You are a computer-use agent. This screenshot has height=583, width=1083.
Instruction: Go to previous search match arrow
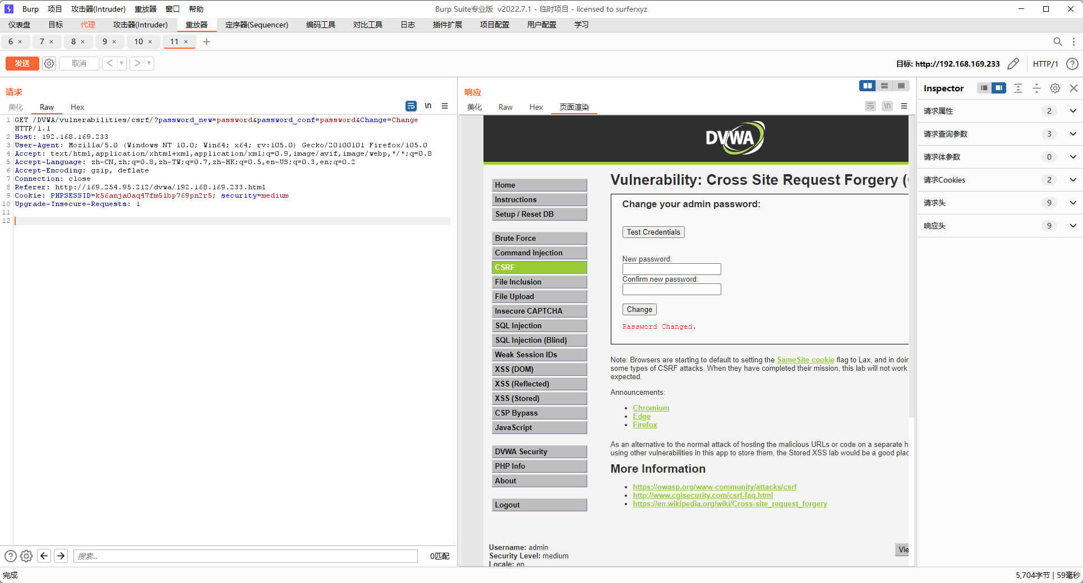pyautogui.click(x=44, y=556)
